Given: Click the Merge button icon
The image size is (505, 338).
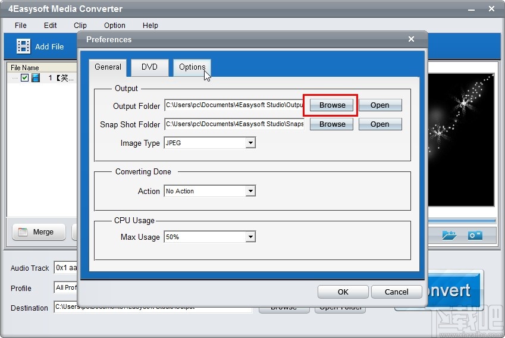Looking at the screenshot, I should click(23, 232).
